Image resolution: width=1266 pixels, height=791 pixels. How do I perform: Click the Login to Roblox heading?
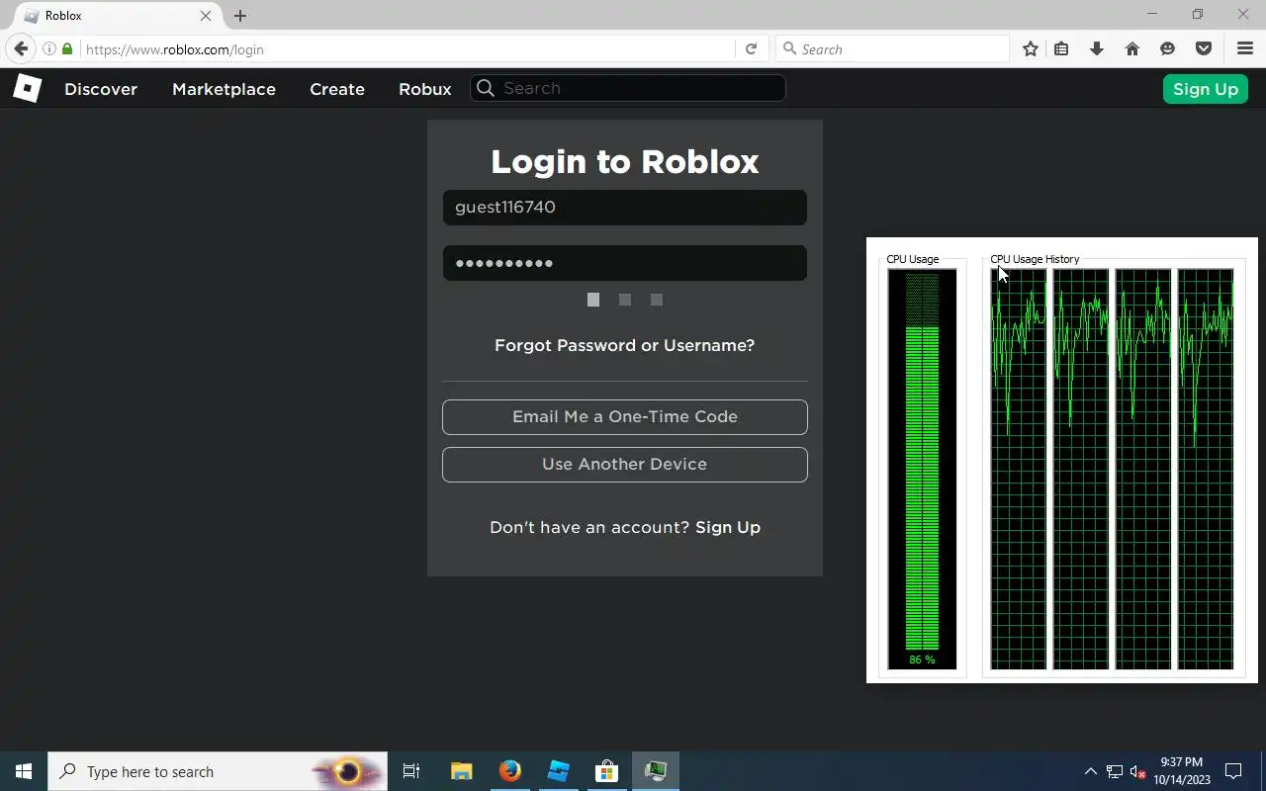coord(625,162)
